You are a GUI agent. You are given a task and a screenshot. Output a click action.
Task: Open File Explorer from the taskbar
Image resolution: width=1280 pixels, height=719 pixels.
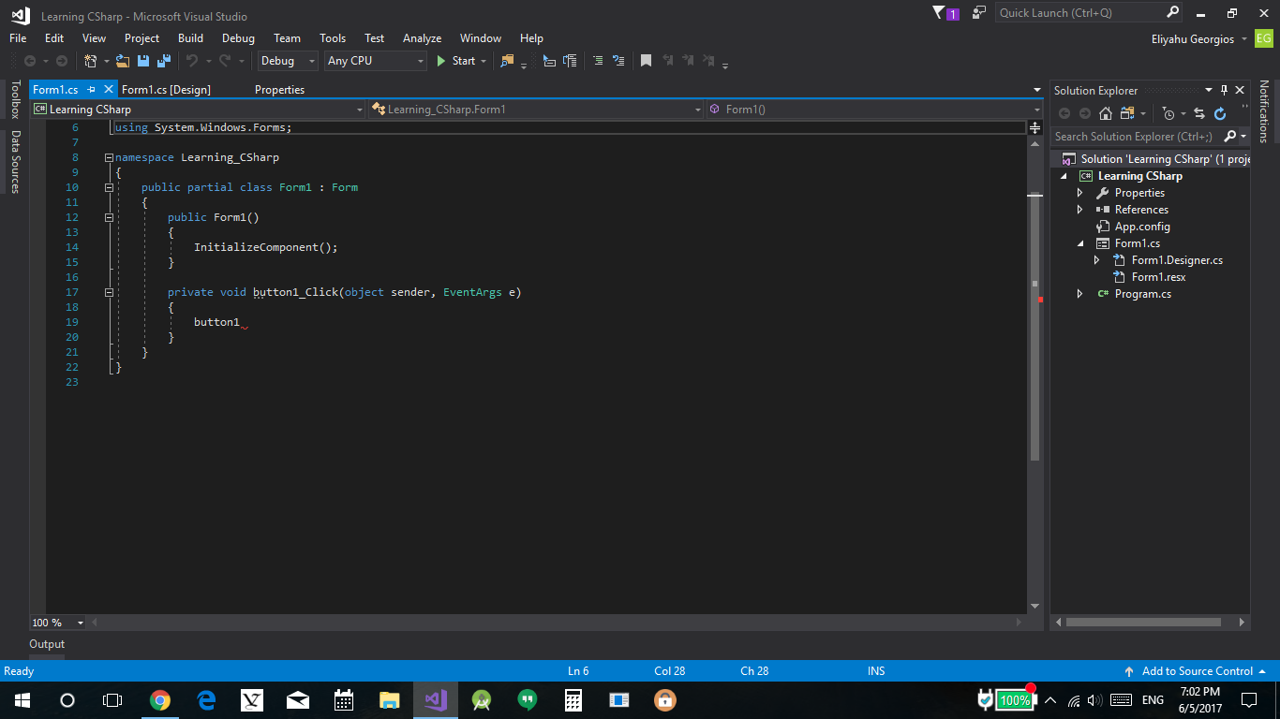[390, 699]
